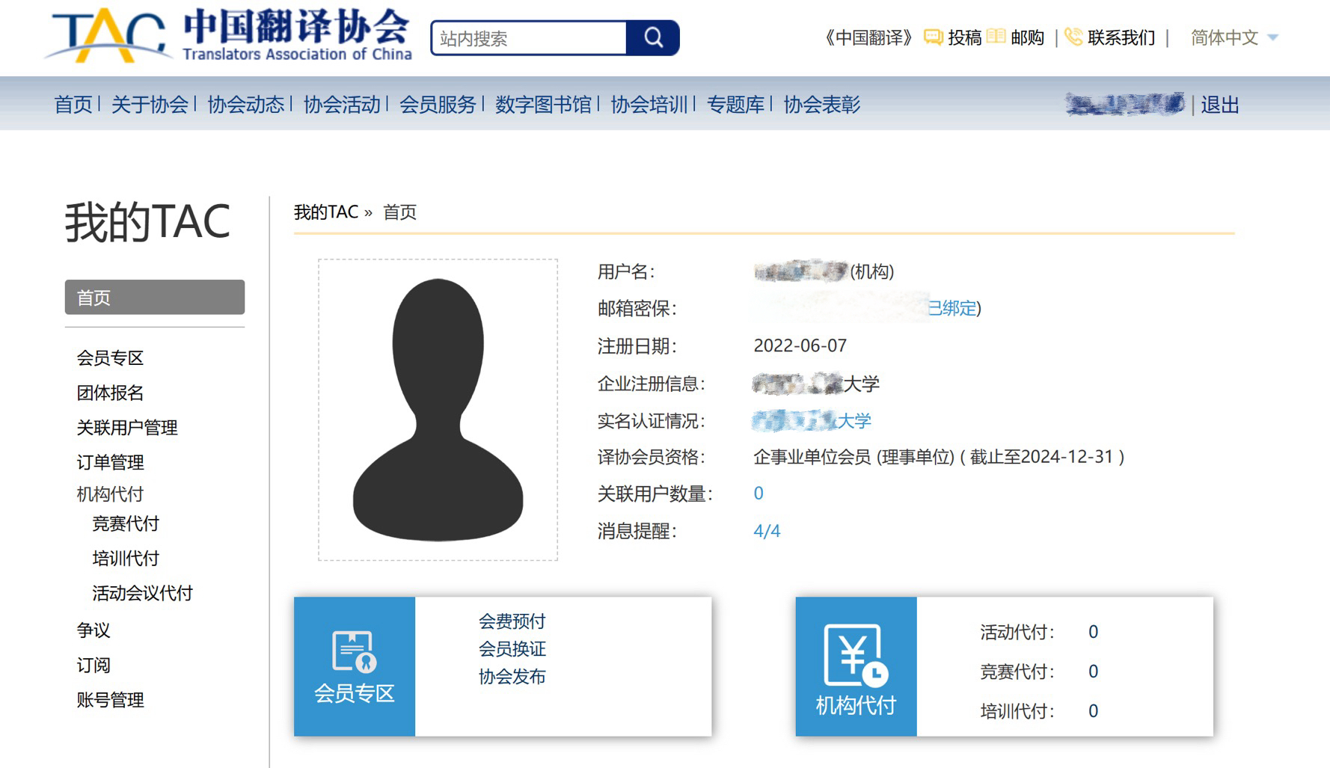Image resolution: width=1330 pixels, height=768 pixels.
Task: Select 订单管理 in the left sidebar
Action: pos(110,462)
